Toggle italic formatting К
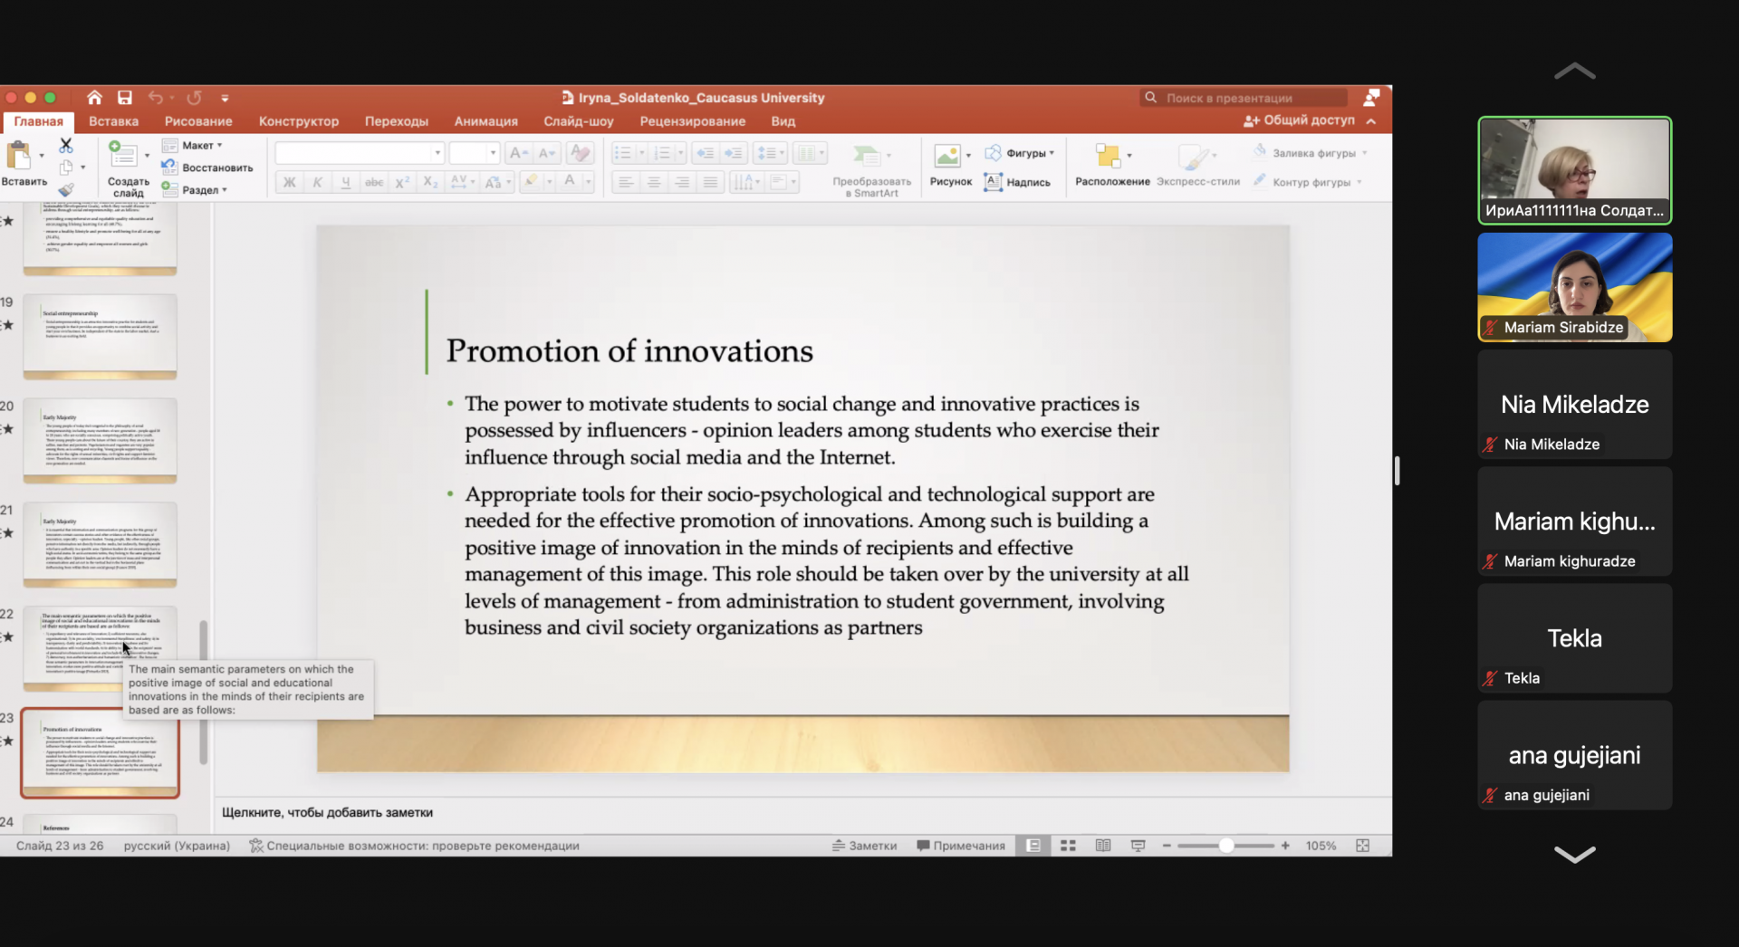The image size is (1739, 947). (x=317, y=182)
